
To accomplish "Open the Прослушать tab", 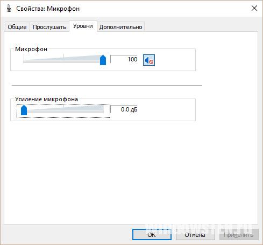I will [49, 27].
